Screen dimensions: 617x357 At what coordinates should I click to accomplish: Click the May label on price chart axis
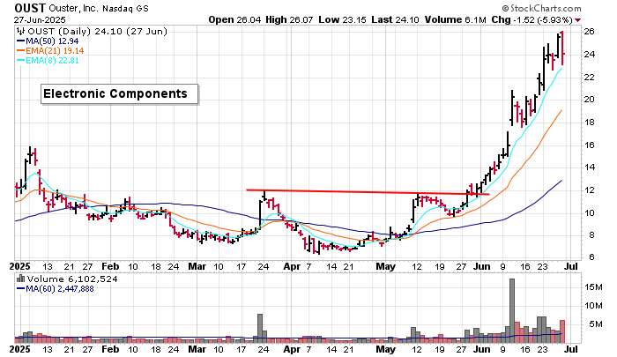386,266
